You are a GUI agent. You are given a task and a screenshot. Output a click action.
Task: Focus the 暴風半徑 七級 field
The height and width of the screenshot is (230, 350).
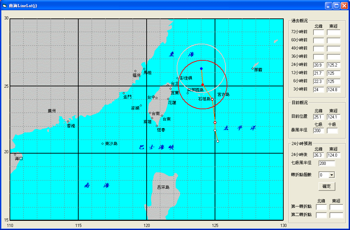point(319,131)
